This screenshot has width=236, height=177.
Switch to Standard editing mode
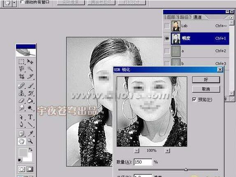(x=21, y=169)
